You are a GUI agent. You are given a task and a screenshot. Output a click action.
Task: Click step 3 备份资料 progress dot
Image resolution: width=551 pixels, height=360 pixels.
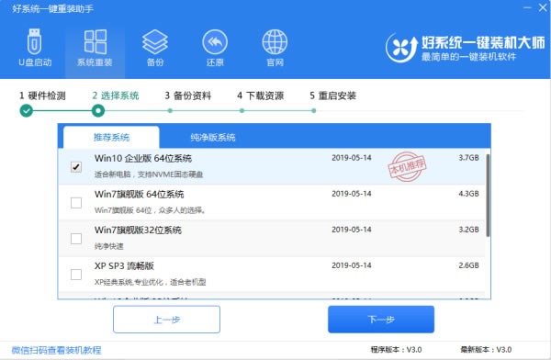click(x=170, y=111)
